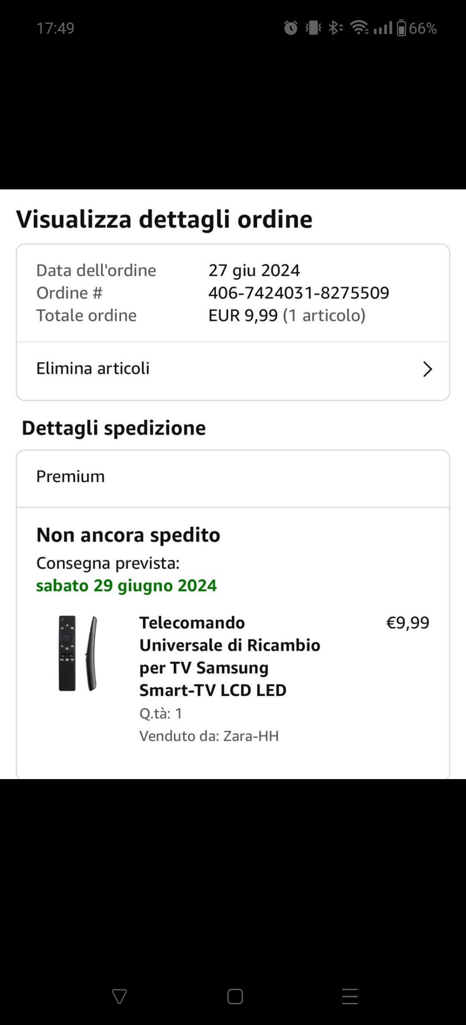
Task: Tap the 17:49 clock in status bar
Action: click(56, 28)
